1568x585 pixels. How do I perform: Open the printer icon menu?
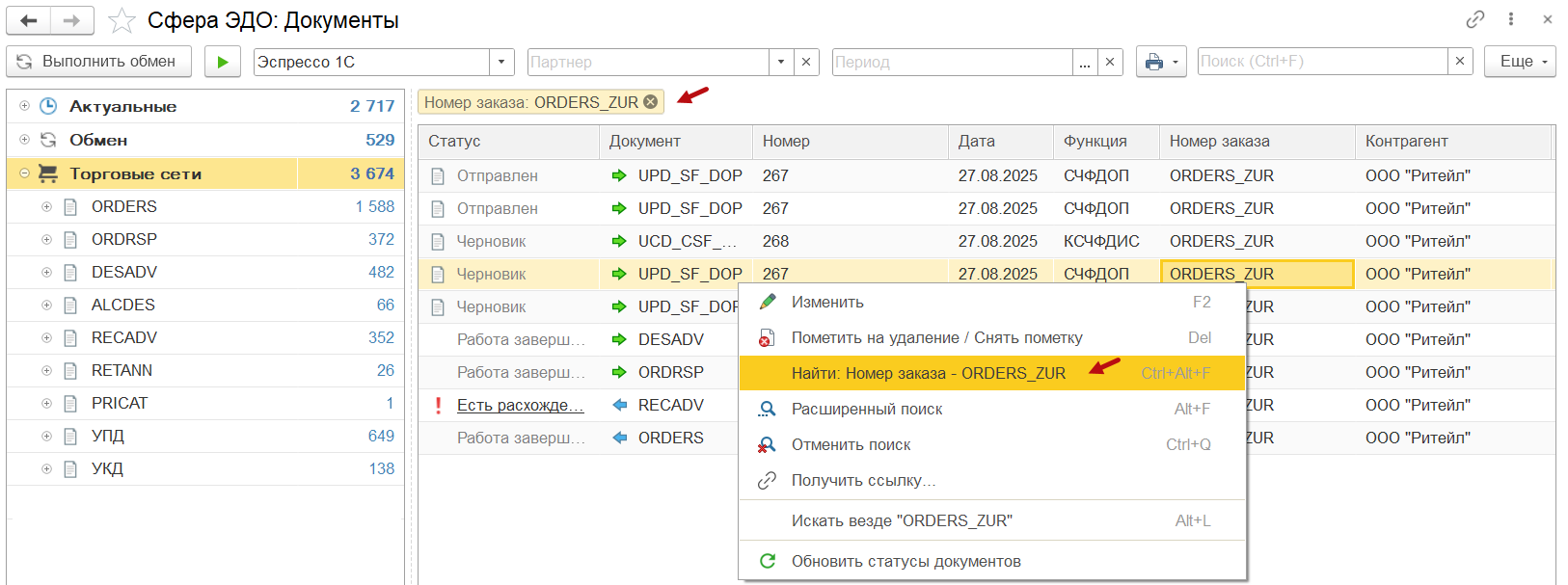pos(1161,62)
